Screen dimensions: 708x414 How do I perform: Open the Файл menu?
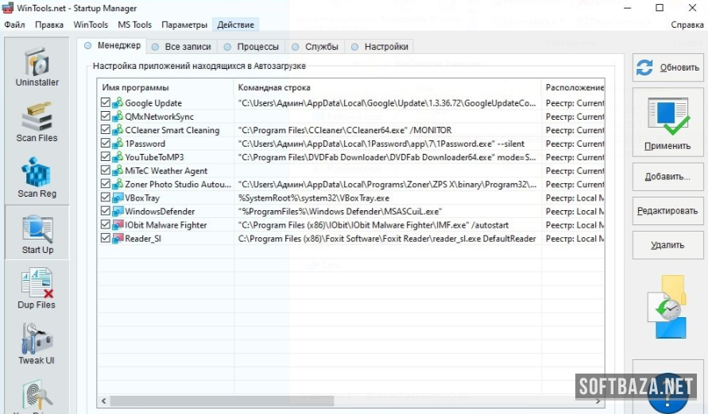click(14, 25)
